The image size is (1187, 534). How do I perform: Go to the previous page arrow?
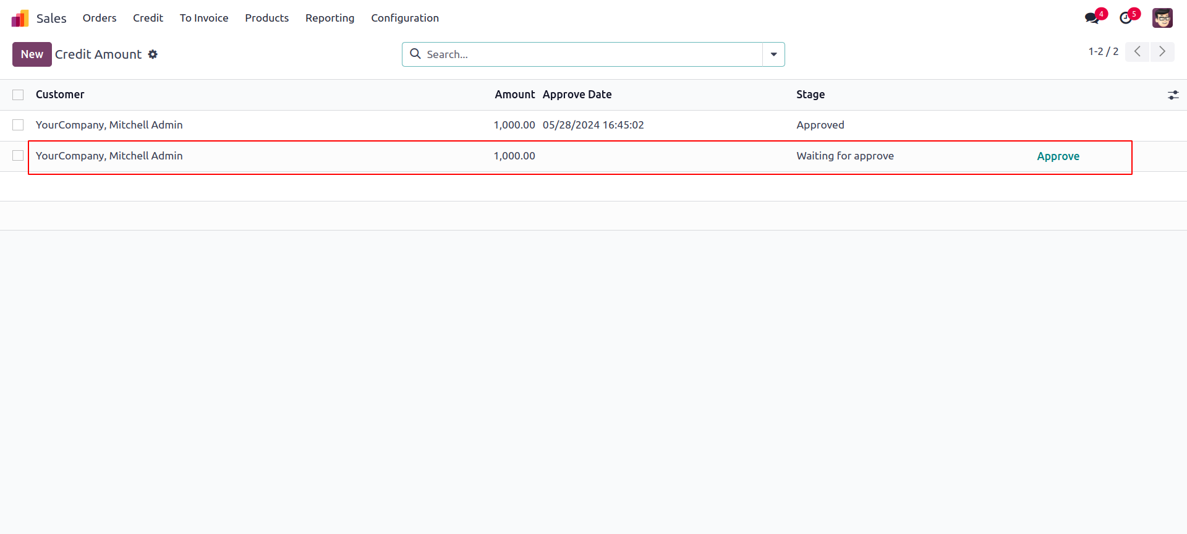1137,52
